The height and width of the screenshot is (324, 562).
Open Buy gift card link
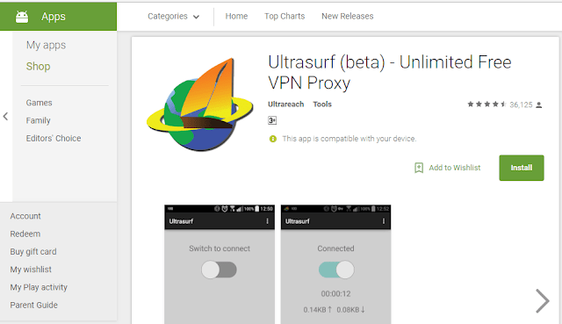[33, 252]
